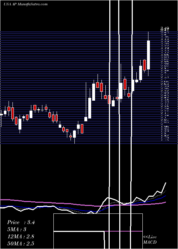Click the '<<Live MACD' label
The width and height of the screenshot is (178, 249).
pyautogui.click(x=150, y=240)
